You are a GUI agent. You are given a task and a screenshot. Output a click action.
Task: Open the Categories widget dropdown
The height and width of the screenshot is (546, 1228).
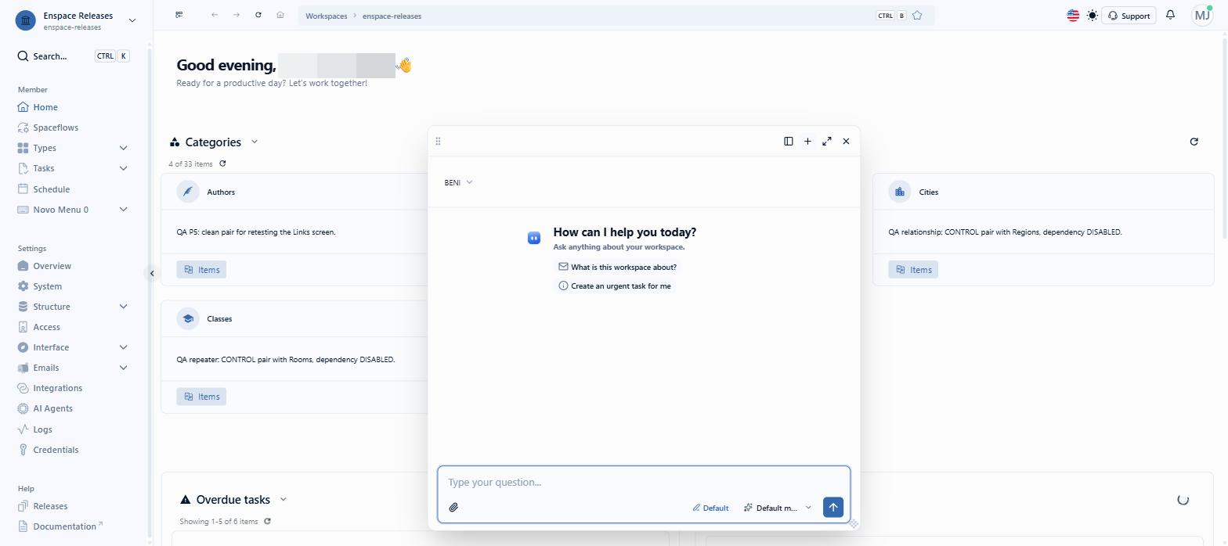[x=255, y=142]
